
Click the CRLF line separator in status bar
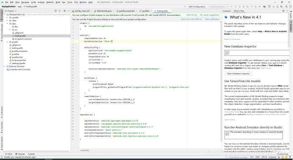[257, 157]
